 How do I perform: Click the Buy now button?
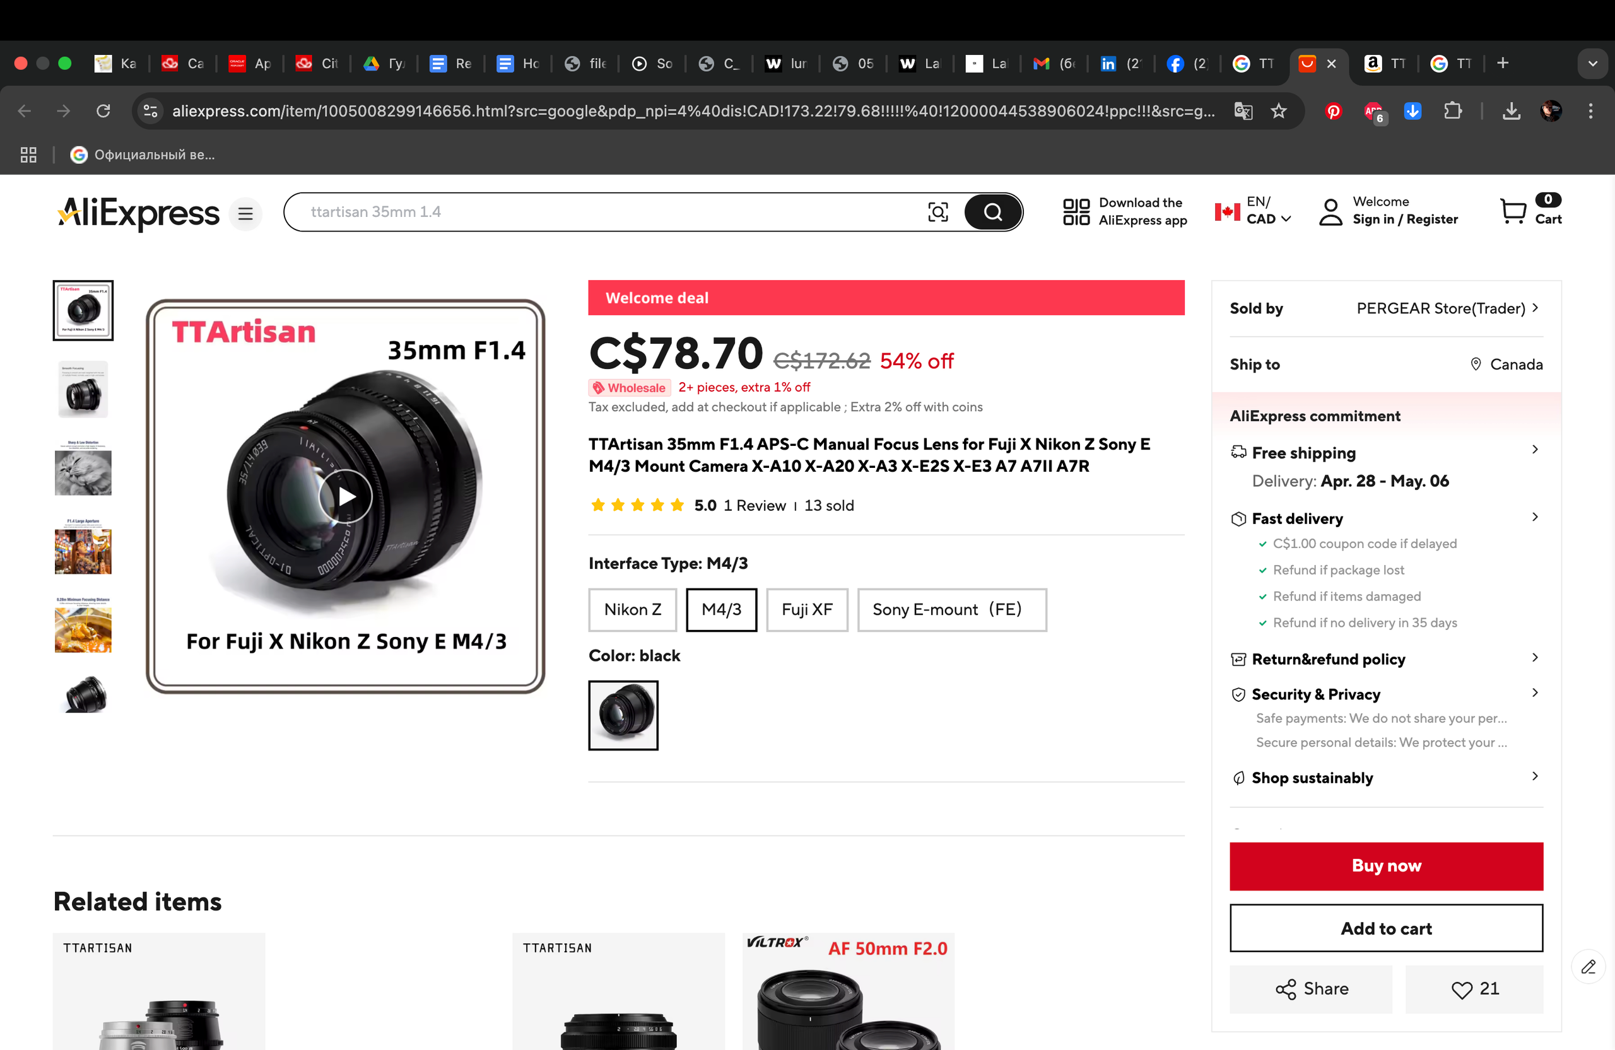(x=1385, y=865)
